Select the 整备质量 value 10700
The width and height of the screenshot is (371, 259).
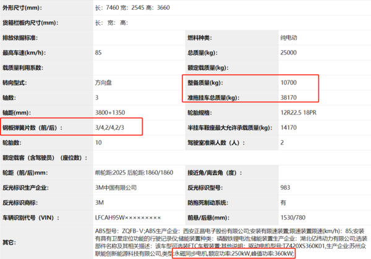[289, 82]
